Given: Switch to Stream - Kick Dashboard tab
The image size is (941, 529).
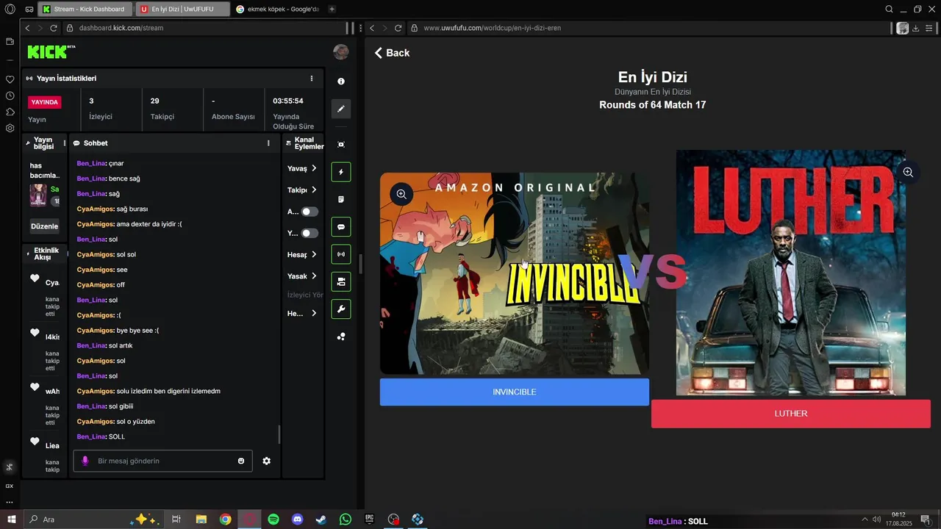Looking at the screenshot, I should 85,9.
